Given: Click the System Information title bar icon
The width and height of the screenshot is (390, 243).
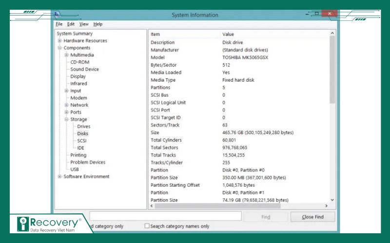Looking at the screenshot, I should coord(58,15).
